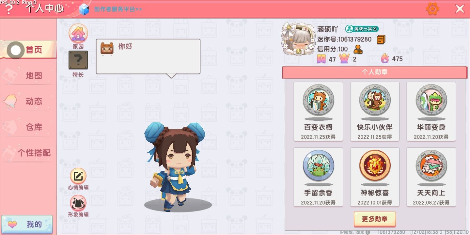Select the 百变衣橱 medal
The image size is (470, 235).
click(x=318, y=111)
